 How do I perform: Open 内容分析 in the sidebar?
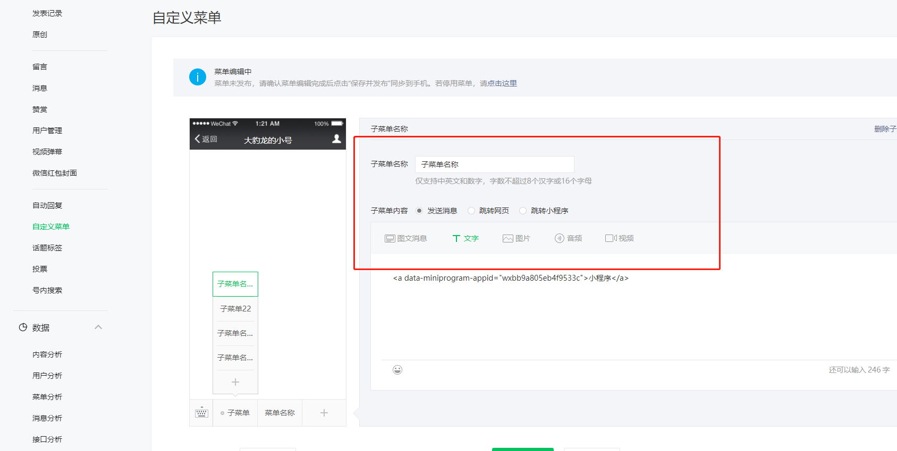[47, 354]
